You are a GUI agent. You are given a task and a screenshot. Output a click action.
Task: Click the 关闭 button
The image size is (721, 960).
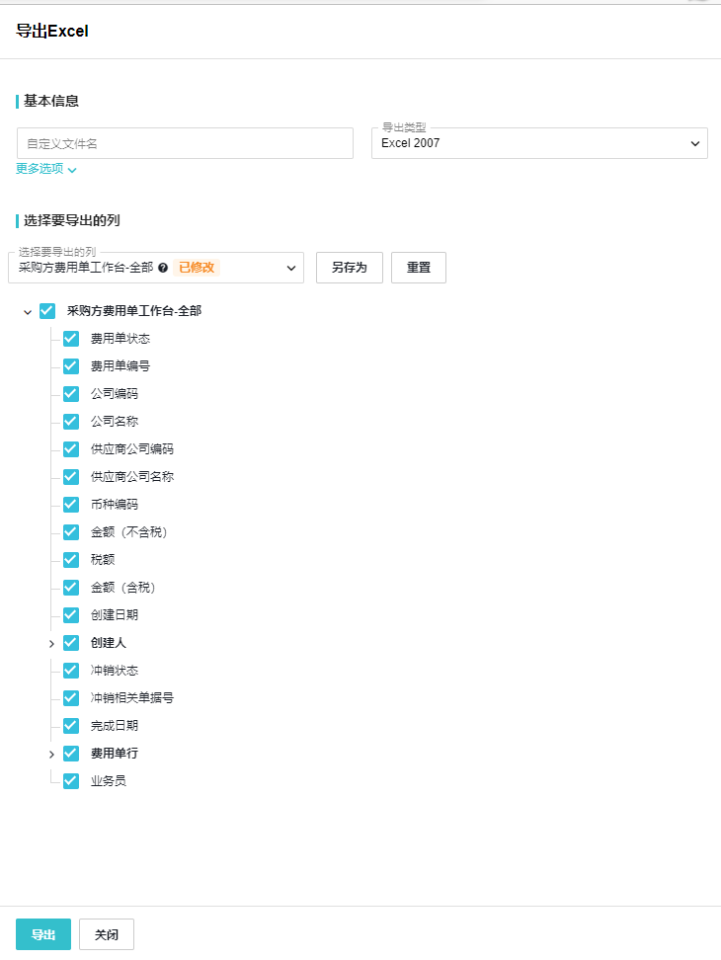(x=107, y=934)
